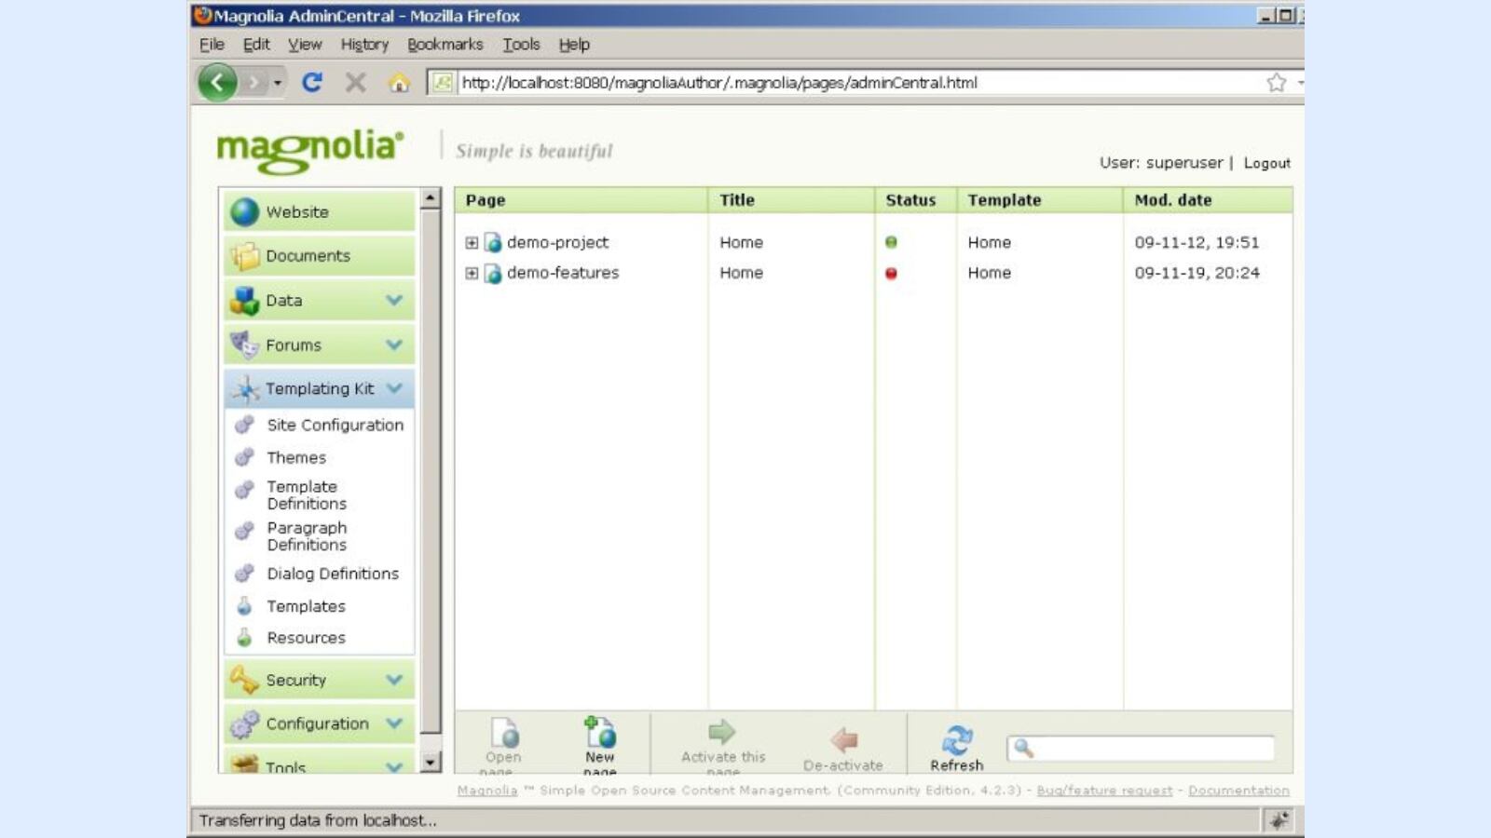Click the Templating Kit icon in the sidebar

(x=245, y=389)
